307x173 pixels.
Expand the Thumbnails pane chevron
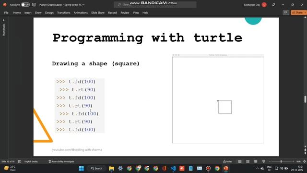[x=3, y=20]
